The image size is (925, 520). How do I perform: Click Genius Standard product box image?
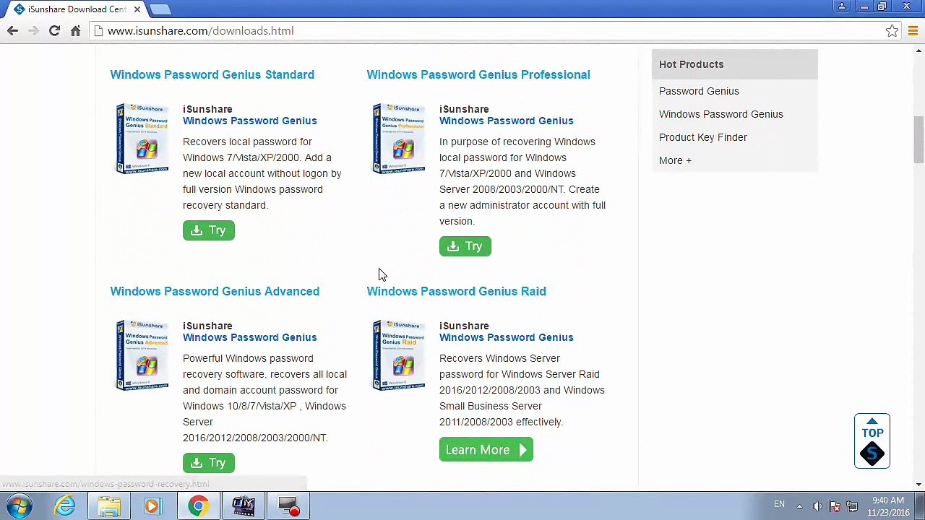pyautogui.click(x=142, y=139)
